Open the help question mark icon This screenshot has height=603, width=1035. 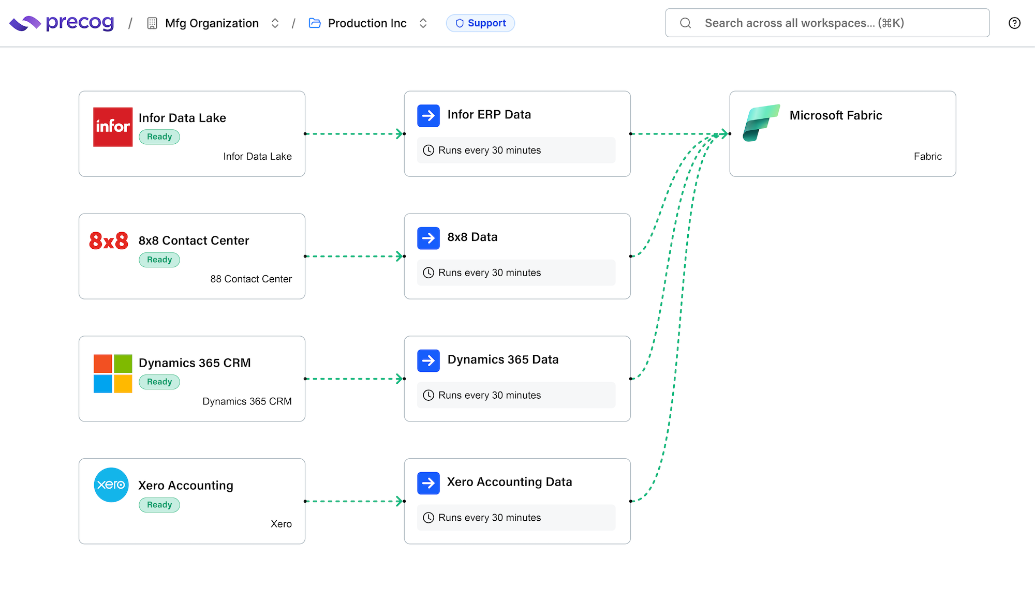pos(1014,23)
